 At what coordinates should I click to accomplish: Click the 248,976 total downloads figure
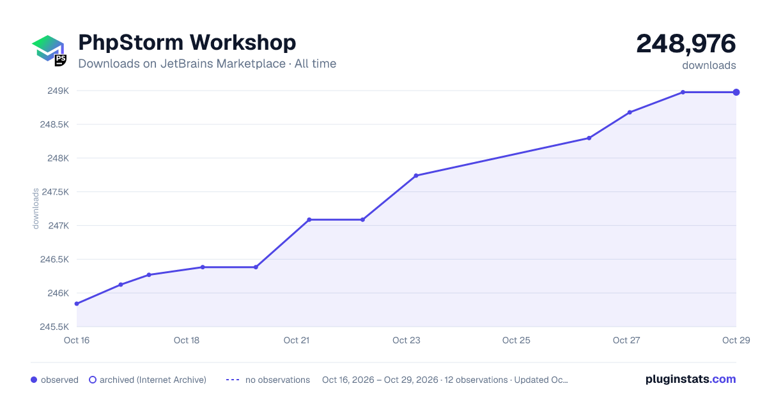(x=686, y=43)
